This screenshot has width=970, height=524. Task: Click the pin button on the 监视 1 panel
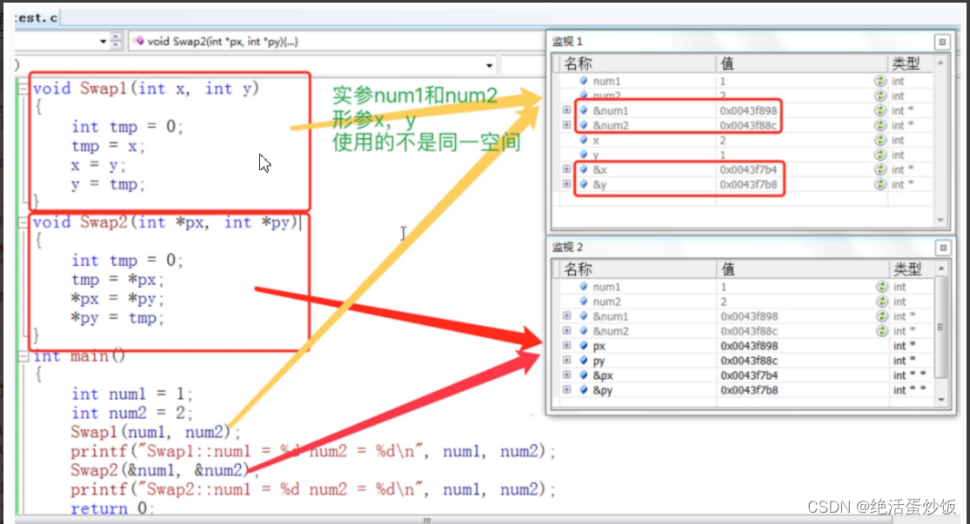(942, 42)
